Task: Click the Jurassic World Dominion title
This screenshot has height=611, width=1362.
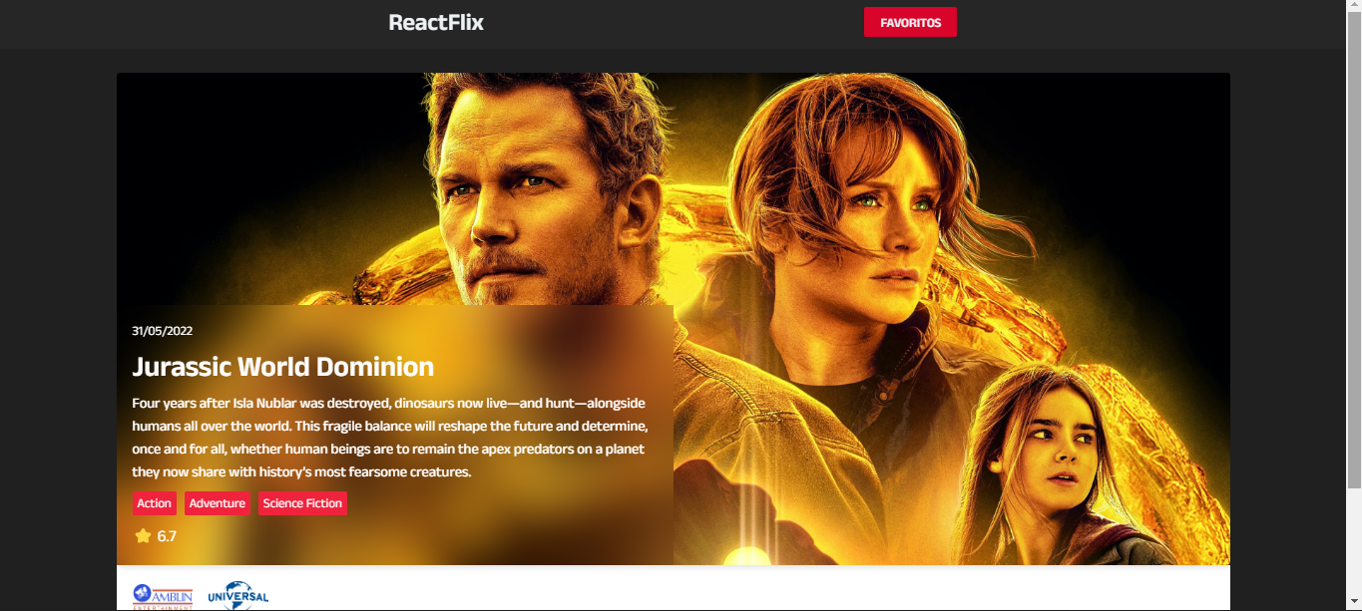Action: (283, 367)
